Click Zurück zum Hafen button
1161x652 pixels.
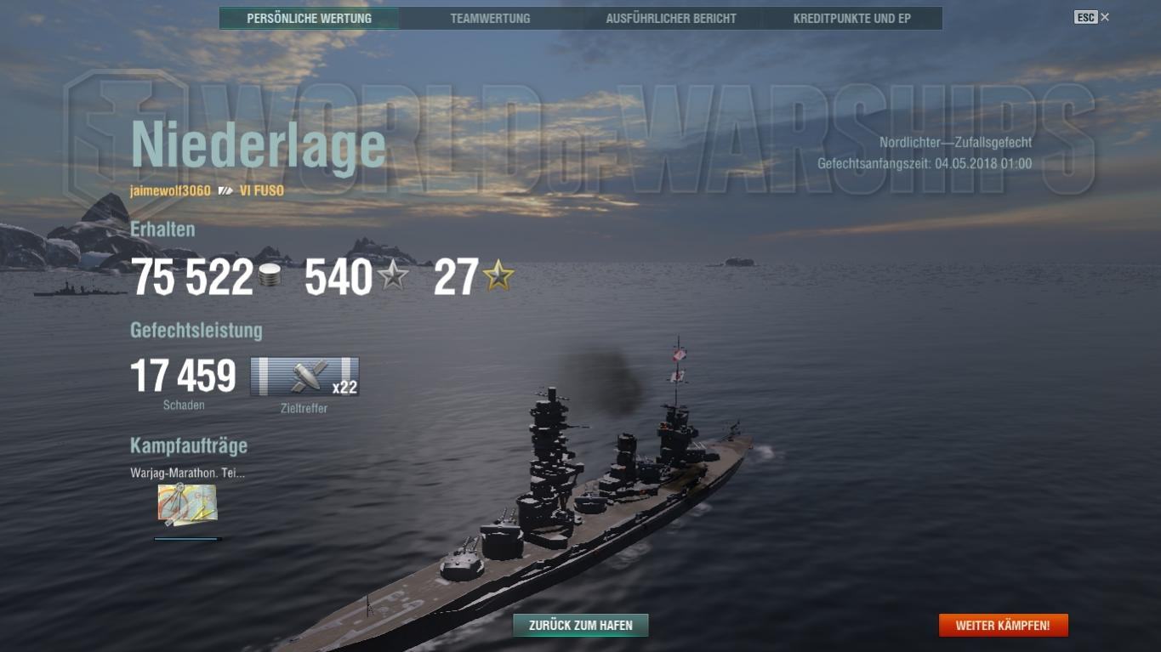[x=581, y=626]
